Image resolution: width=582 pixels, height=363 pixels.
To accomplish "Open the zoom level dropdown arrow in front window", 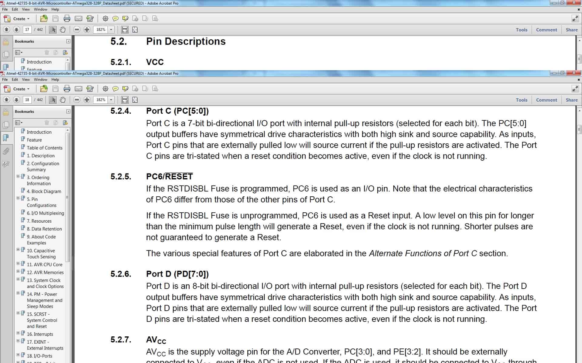I will 111,100.
